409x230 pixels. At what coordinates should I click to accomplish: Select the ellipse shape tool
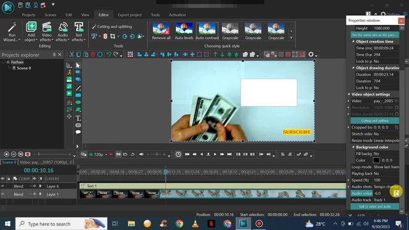click(x=78, y=102)
